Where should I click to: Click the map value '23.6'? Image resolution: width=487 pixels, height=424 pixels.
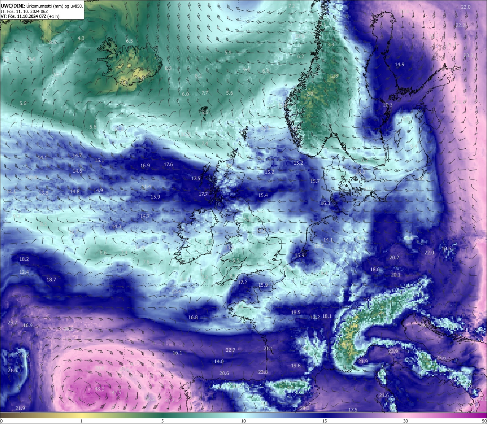click(441, 357)
